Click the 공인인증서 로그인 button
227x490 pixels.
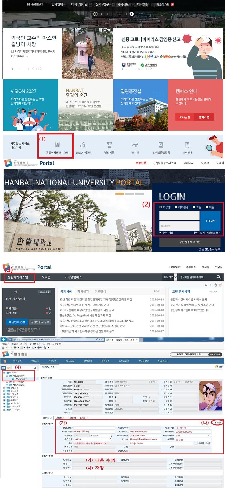pyautogui.click(x=190, y=242)
